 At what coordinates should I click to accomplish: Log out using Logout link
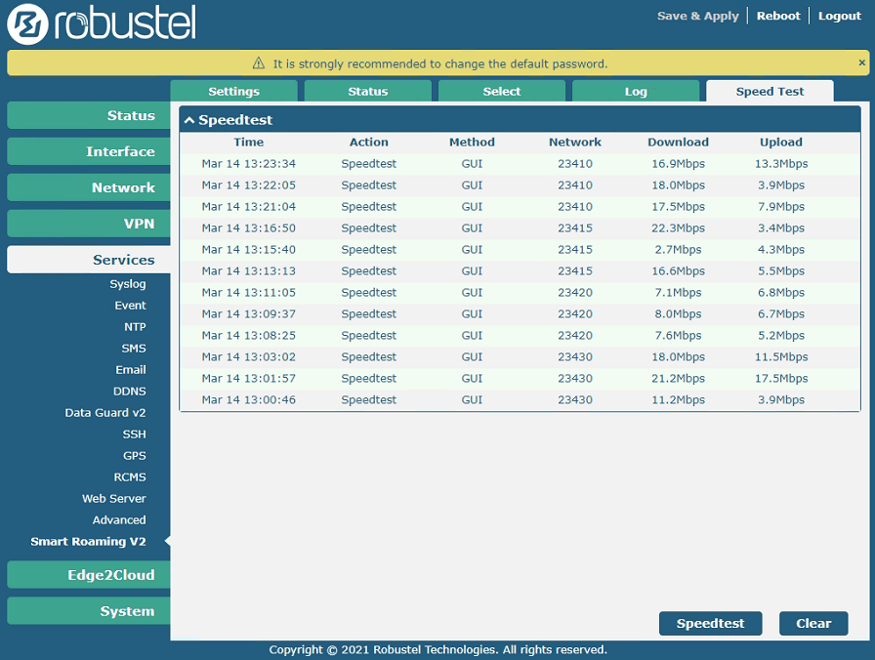coord(839,16)
